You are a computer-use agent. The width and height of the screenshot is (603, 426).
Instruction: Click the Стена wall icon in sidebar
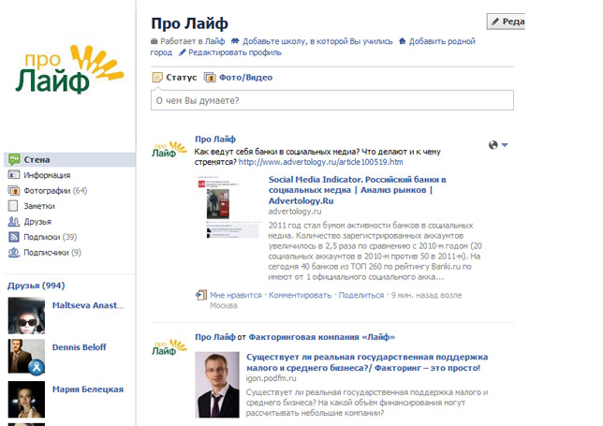(14, 158)
